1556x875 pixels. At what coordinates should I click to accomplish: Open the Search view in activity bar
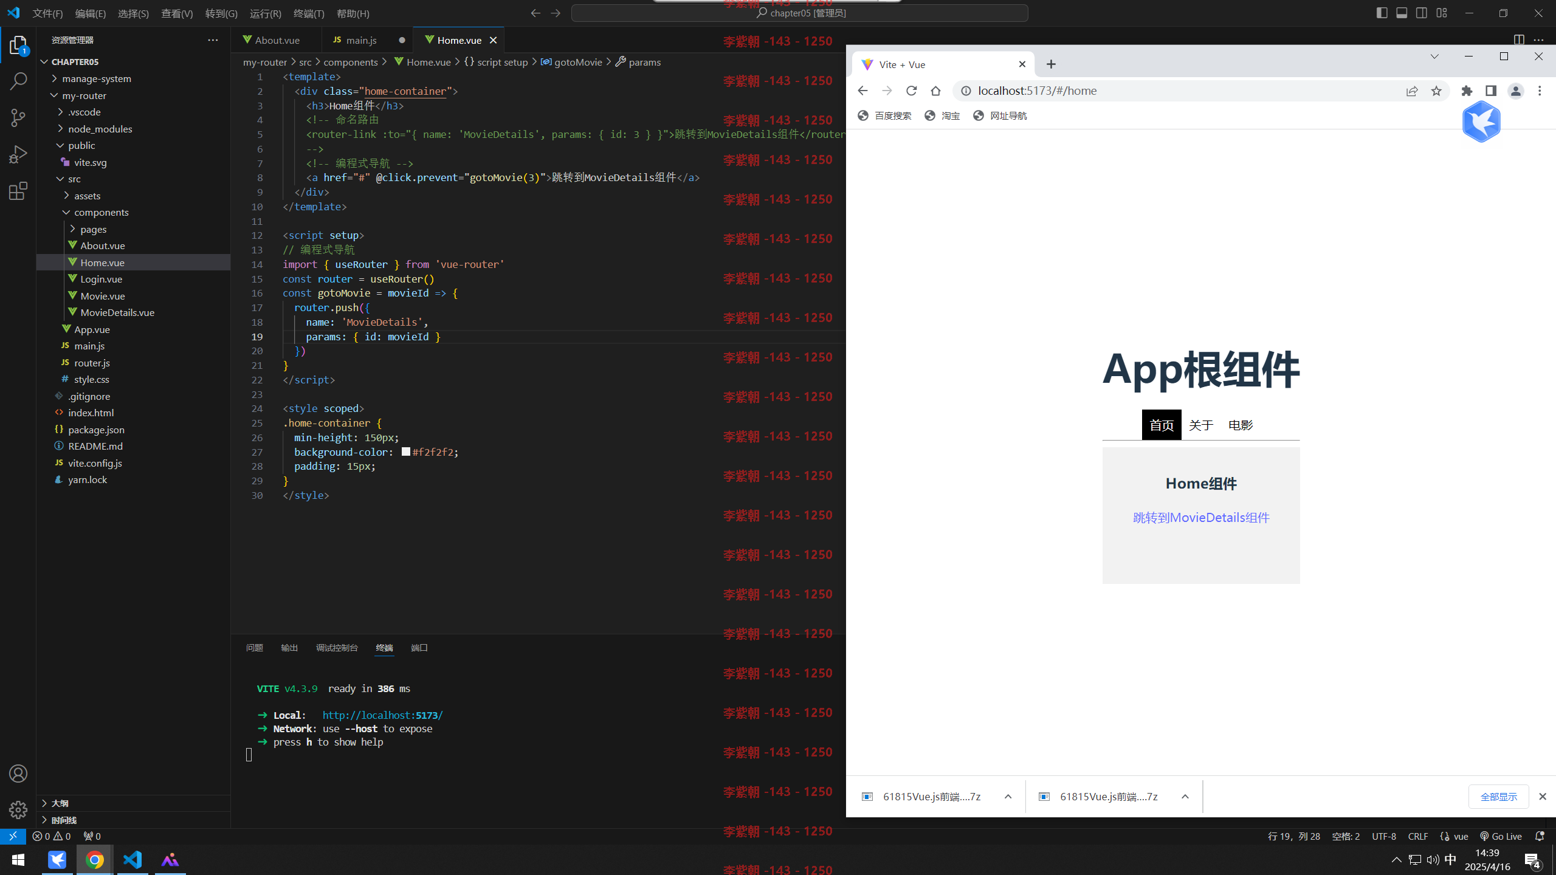point(18,81)
